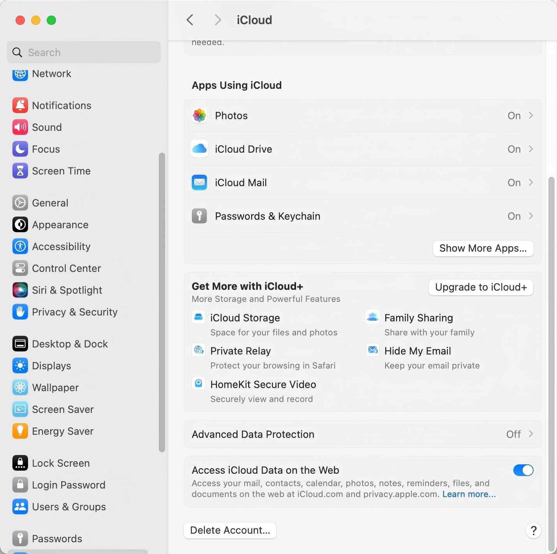Open iCloud Drive settings via its chevron
This screenshot has width=557, height=554.
tap(531, 149)
